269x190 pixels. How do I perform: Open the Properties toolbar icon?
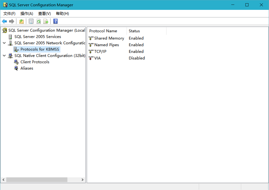coord(31,21)
